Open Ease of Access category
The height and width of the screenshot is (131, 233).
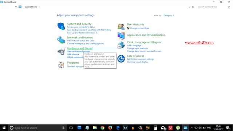point(135,56)
